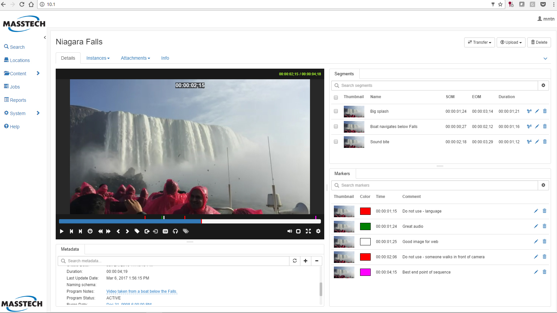The width and height of the screenshot is (557, 313).
Task: Expand all metadata with plus button
Action: 306,261
